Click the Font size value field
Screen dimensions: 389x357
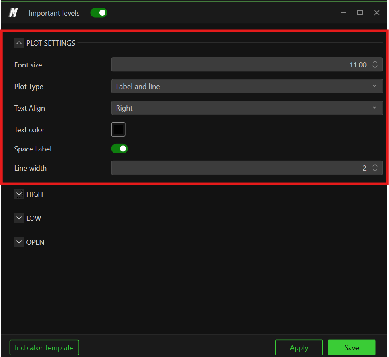coord(247,65)
